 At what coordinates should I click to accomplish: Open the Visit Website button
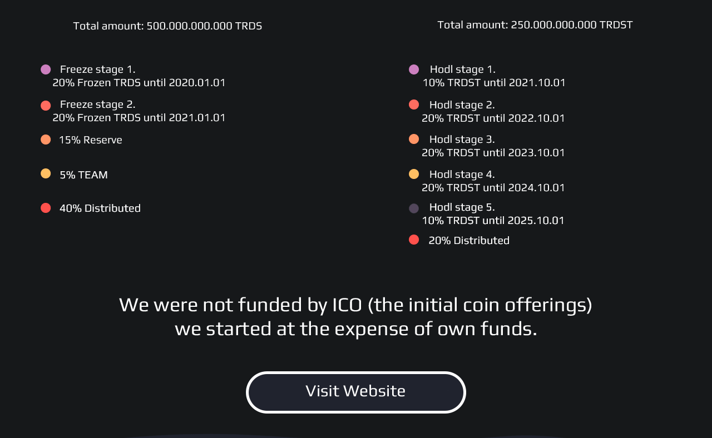point(356,392)
